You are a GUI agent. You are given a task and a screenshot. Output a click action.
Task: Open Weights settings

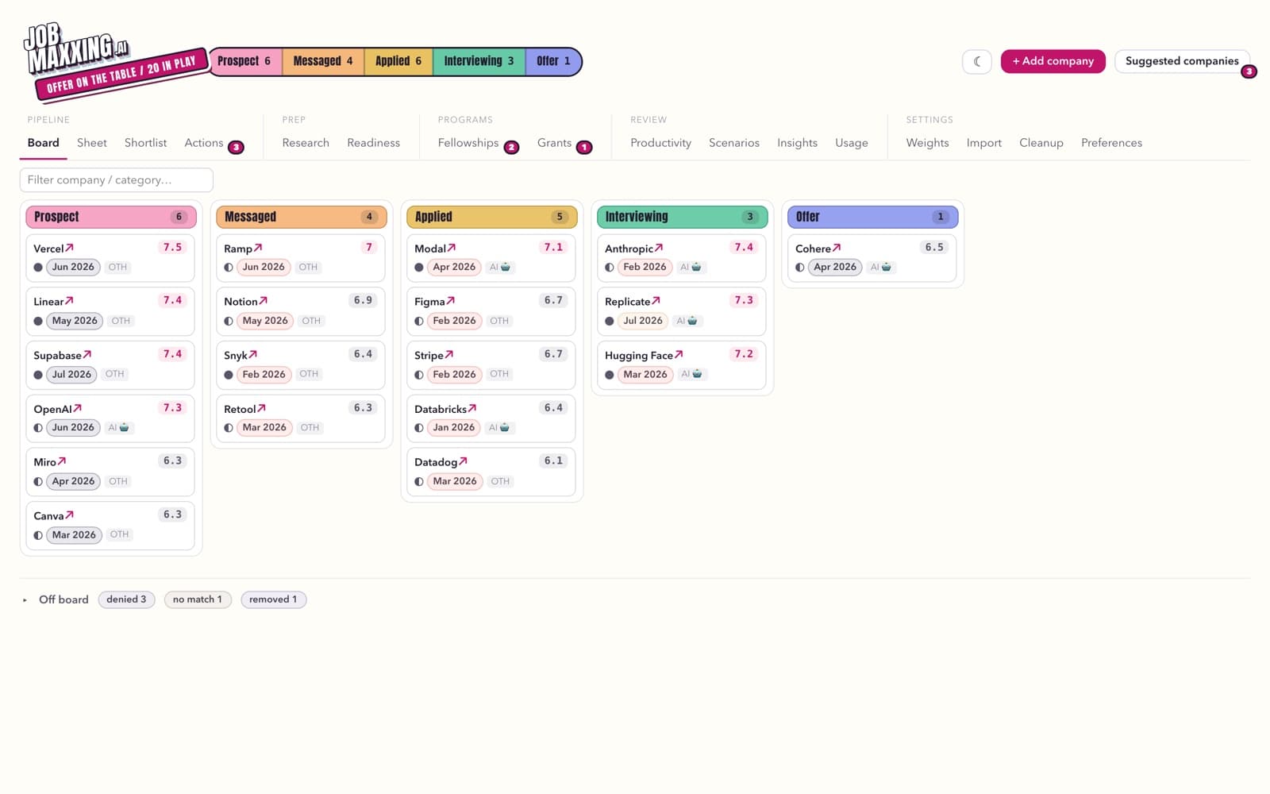pos(927,143)
